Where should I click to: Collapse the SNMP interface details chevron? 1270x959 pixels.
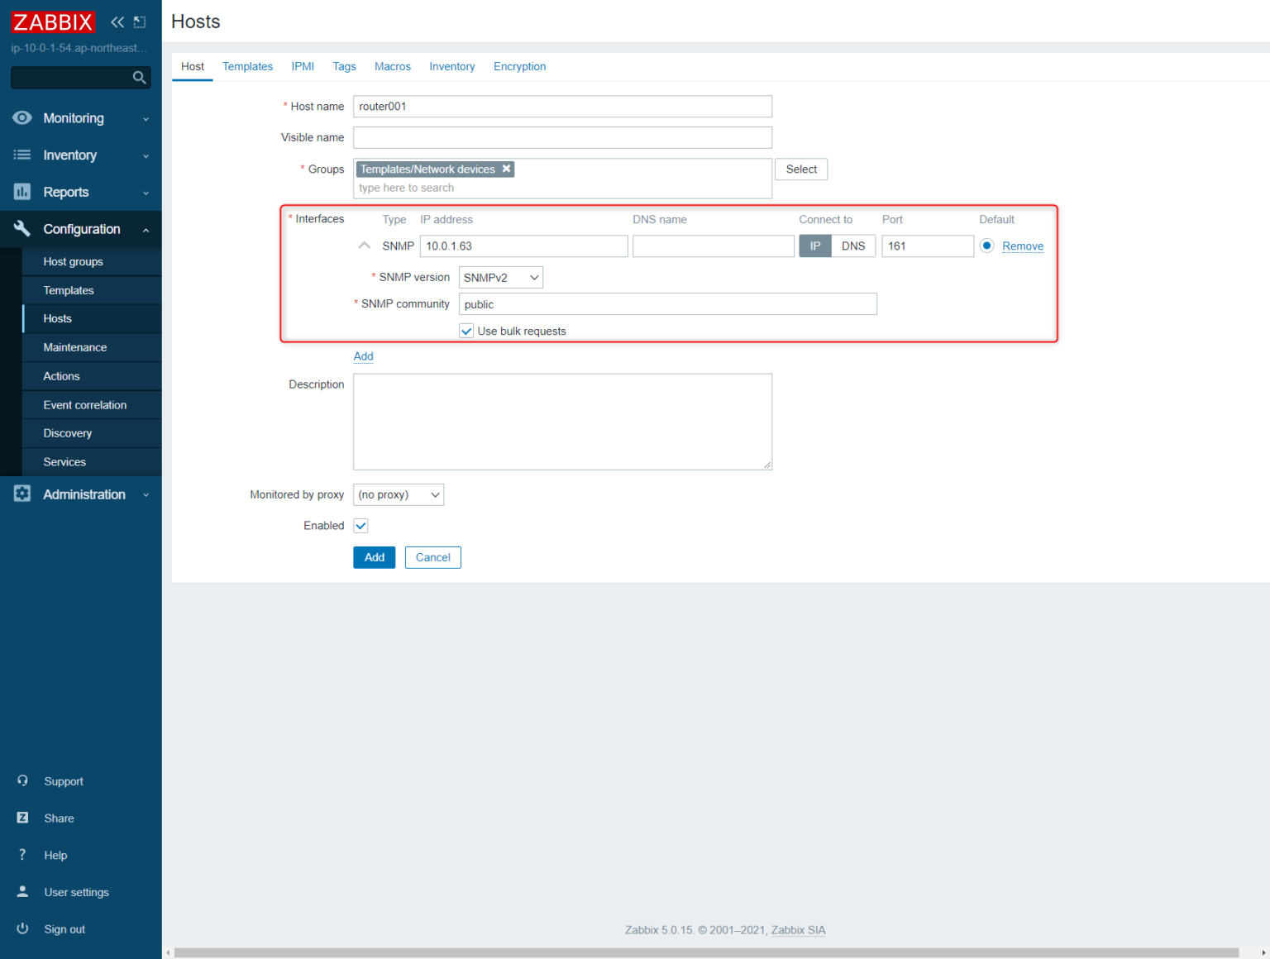(x=364, y=245)
